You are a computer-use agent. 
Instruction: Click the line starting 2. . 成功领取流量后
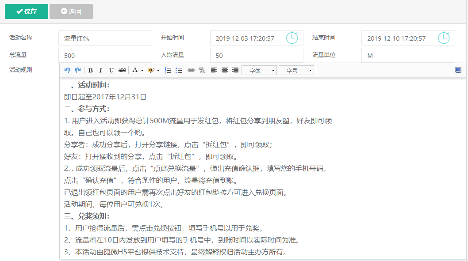click(x=196, y=169)
